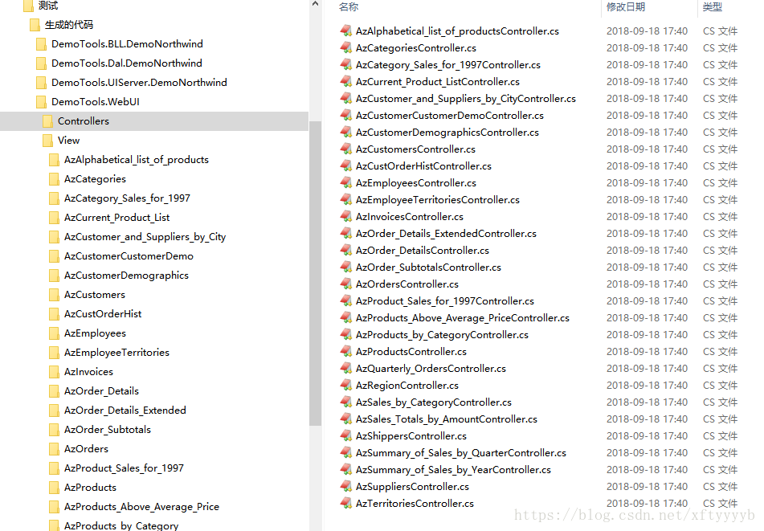Viewport: 764px width, 531px height.
Task: Open AzOrder_Details_Extended folder in tree
Action: point(125,411)
